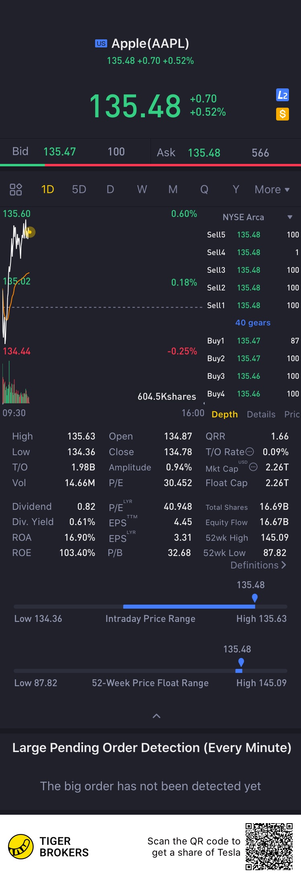Tap the 40 gears depth button
This screenshot has width=301, height=879.
[x=253, y=323]
